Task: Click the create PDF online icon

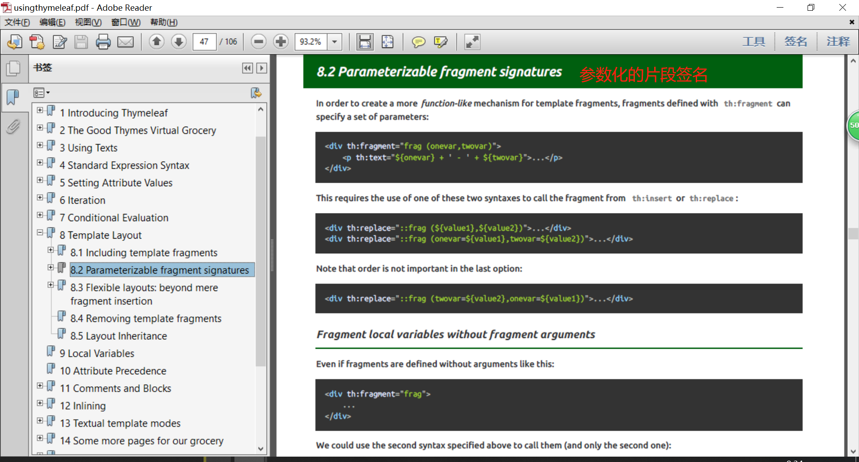Action: (37, 42)
